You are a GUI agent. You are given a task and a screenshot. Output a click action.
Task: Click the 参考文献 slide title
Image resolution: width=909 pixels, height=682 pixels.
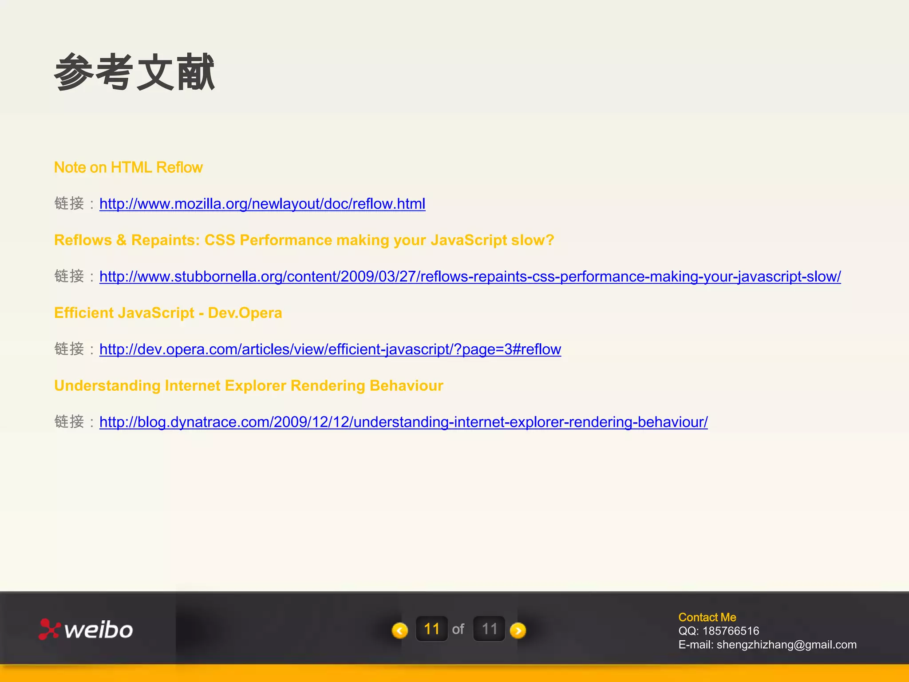[134, 72]
